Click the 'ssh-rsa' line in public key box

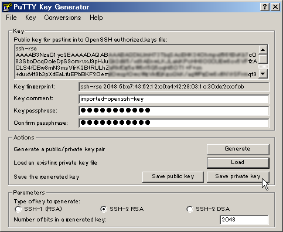point(26,49)
